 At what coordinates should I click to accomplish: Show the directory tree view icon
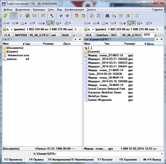click(34, 16)
